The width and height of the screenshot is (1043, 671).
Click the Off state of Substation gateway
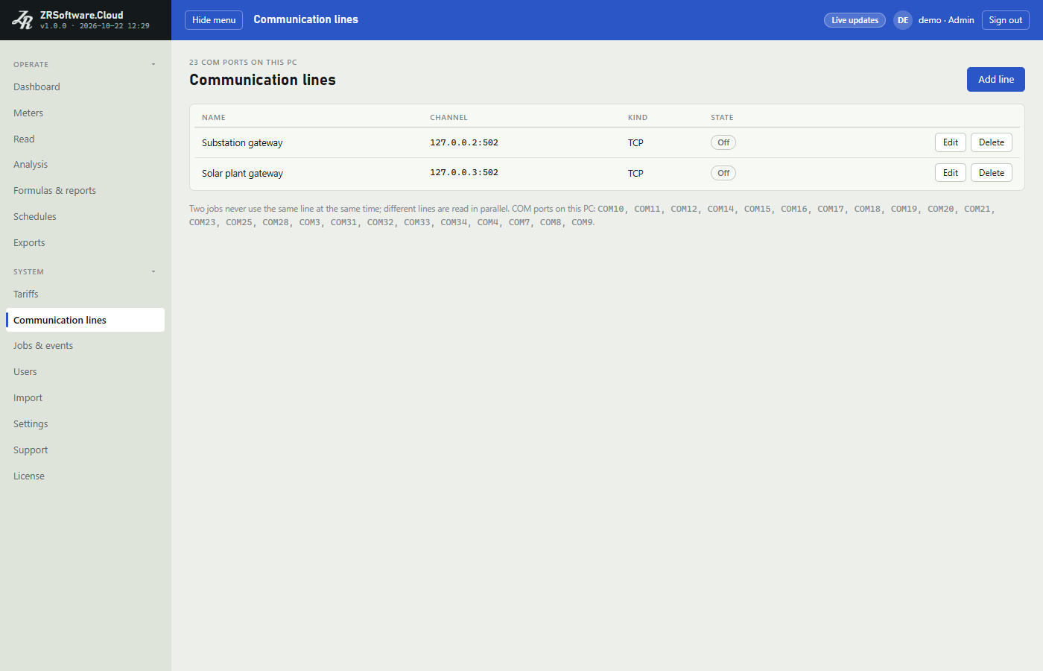(x=723, y=142)
